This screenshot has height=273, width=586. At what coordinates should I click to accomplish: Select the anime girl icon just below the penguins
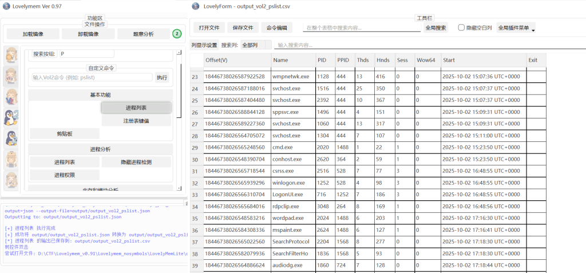pyautogui.click(x=11, y=159)
